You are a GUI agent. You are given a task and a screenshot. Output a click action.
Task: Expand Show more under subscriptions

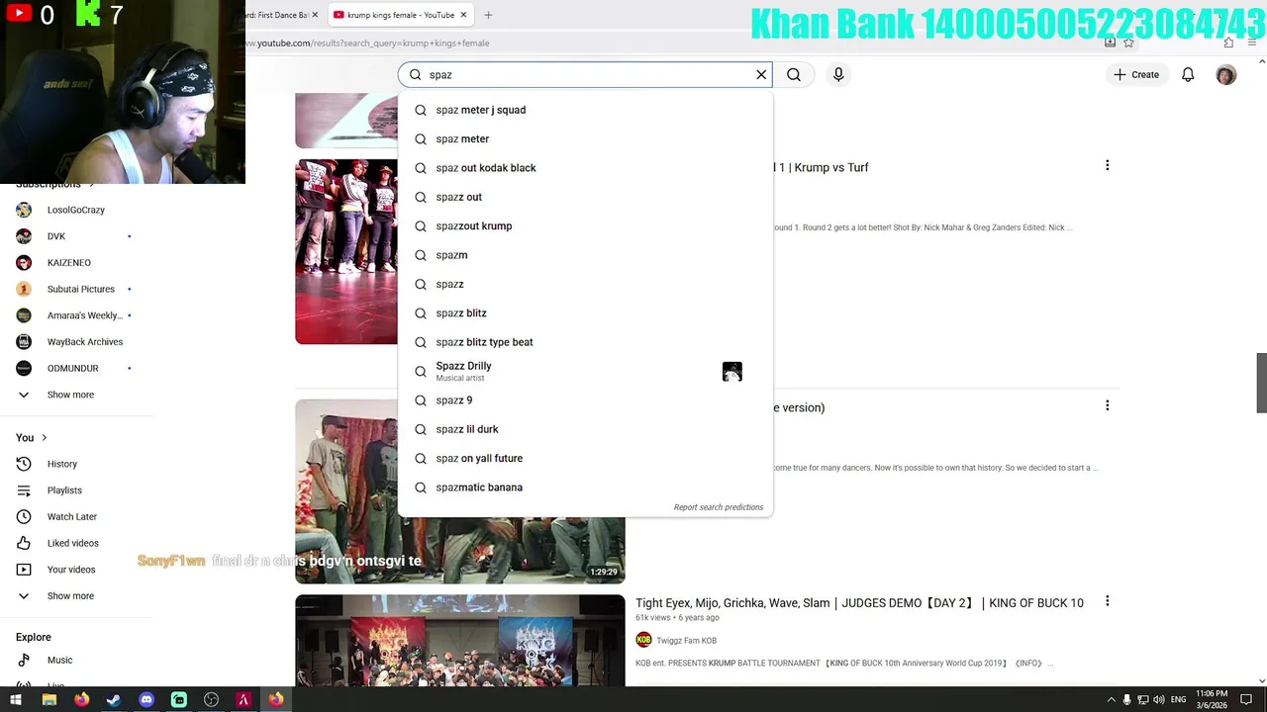70,395
